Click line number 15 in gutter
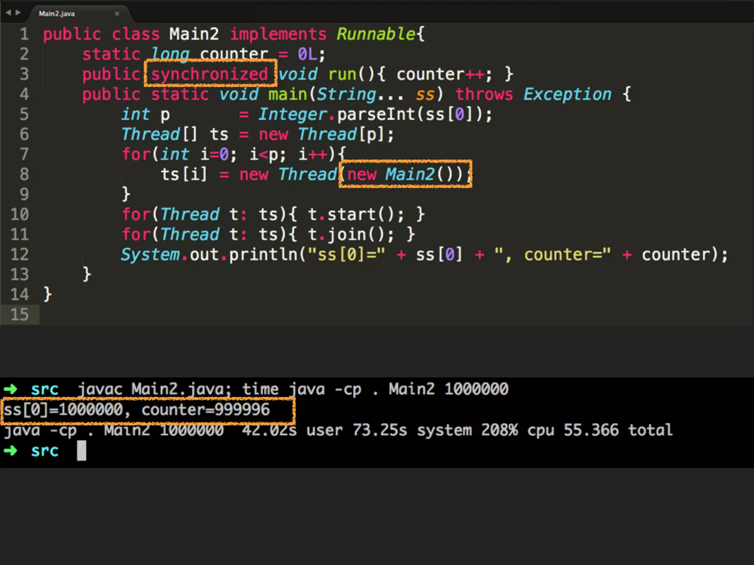This screenshot has width=754, height=565. click(x=20, y=315)
